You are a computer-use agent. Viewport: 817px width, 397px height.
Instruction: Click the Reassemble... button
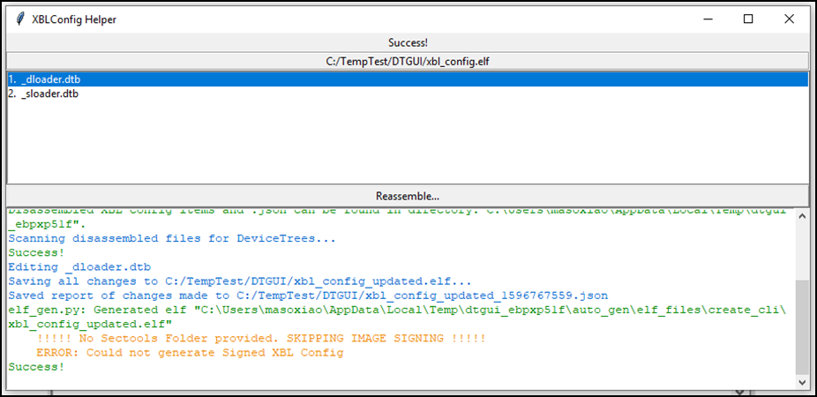[x=408, y=196]
